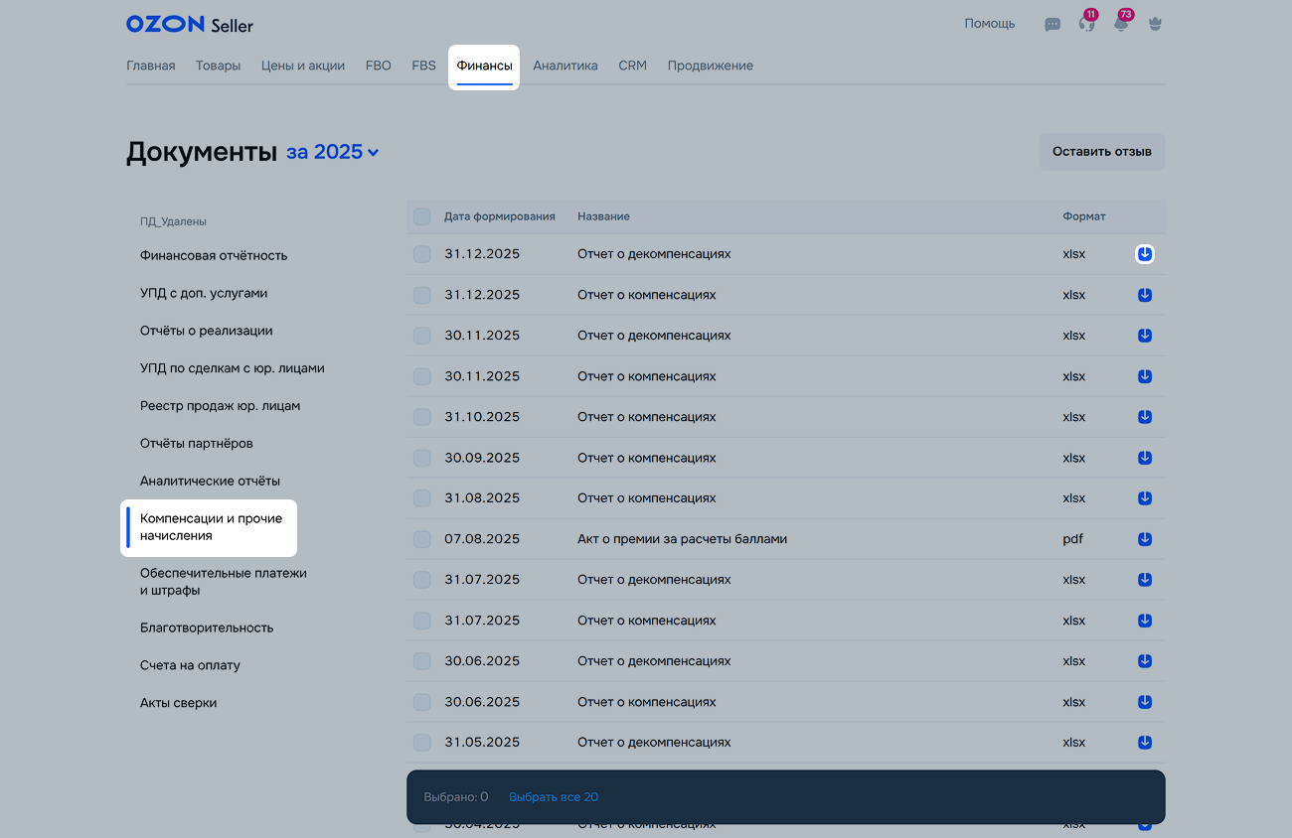
Task: Click the Оставить отзыв button
Action: tap(1102, 152)
